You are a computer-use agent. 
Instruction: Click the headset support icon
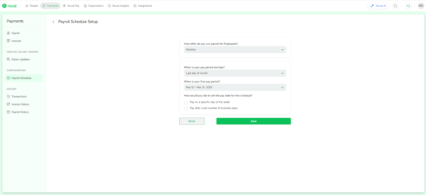(408, 6)
